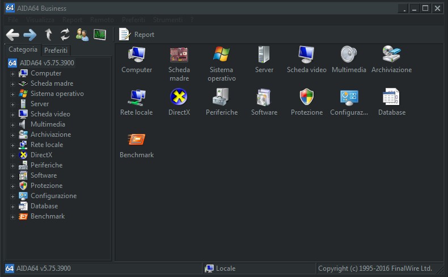Expand the Scheda madre tree node

(12, 84)
